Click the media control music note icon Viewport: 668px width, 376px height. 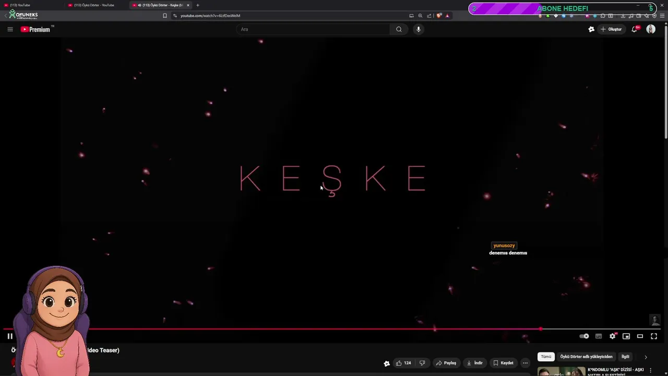click(x=631, y=16)
